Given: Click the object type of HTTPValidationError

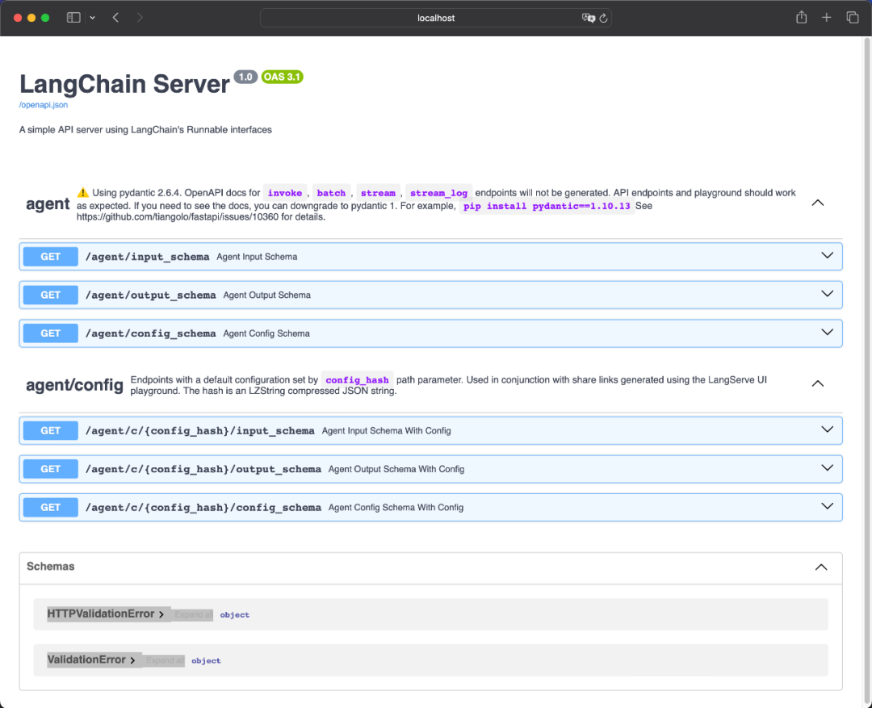Looking at the screenshot, I should coord(235,614).
